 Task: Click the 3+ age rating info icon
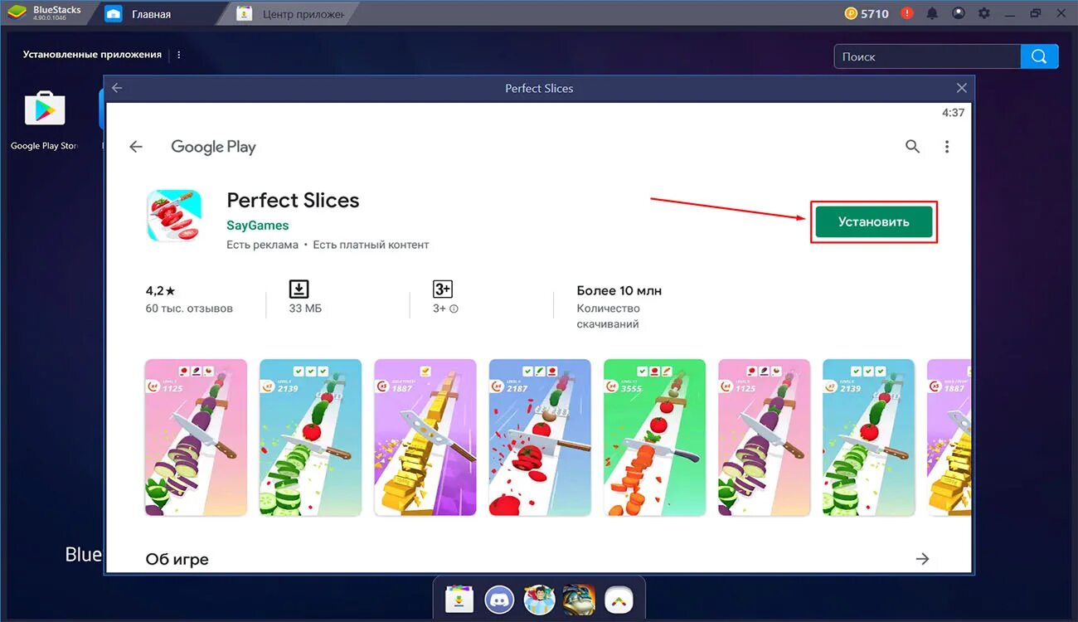point(454,309)
